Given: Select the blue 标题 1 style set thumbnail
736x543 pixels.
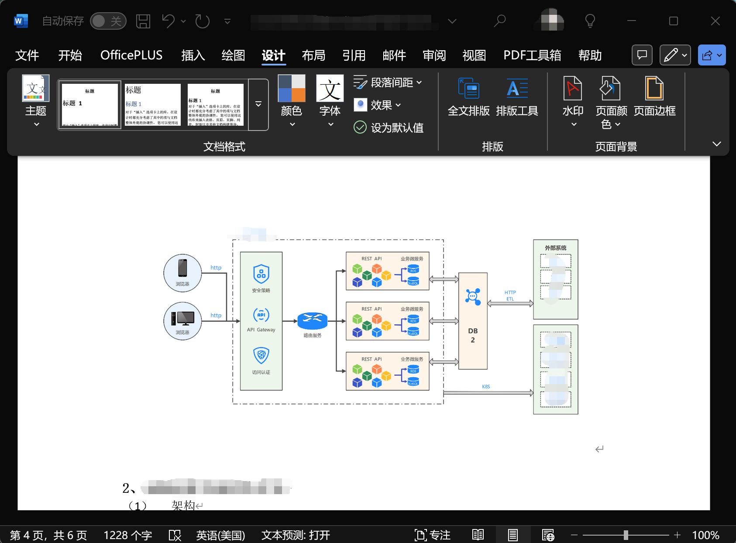Looking at the screenshot, I should pos(152,105).
